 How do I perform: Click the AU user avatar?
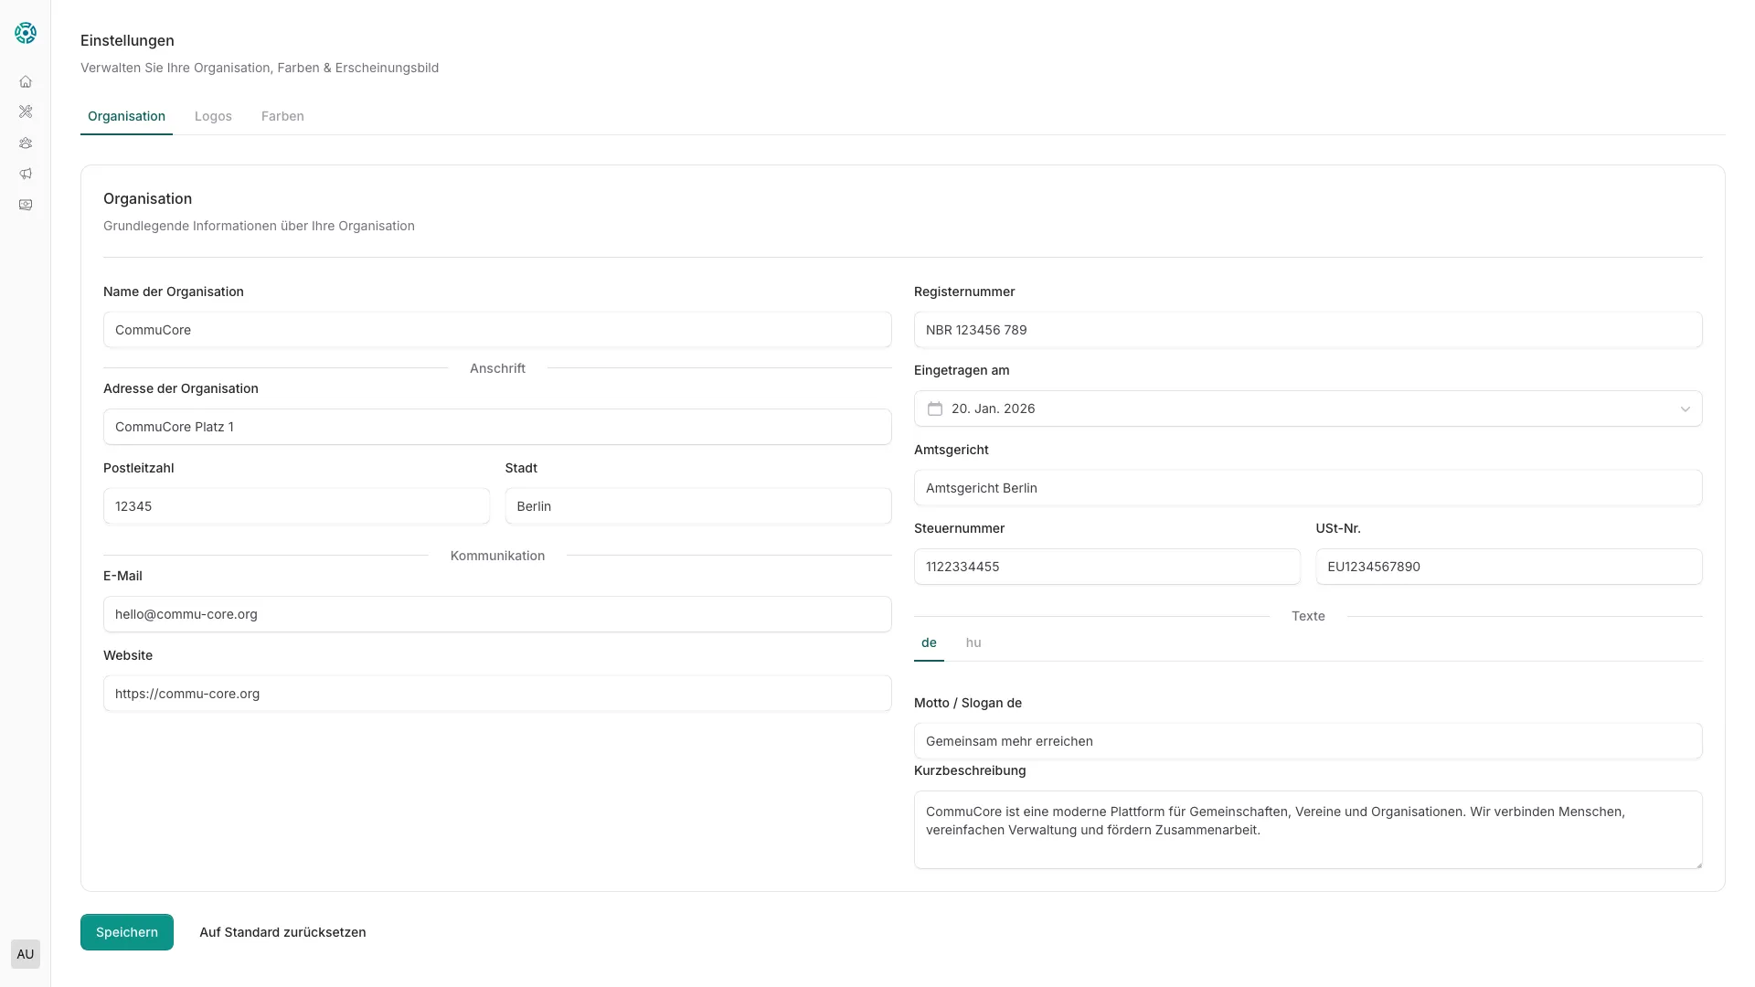(x=26, y=954)
